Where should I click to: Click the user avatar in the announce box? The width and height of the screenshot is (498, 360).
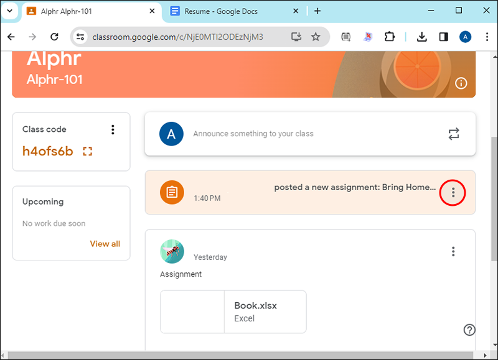pyautogui.click(x=171, y=134)
